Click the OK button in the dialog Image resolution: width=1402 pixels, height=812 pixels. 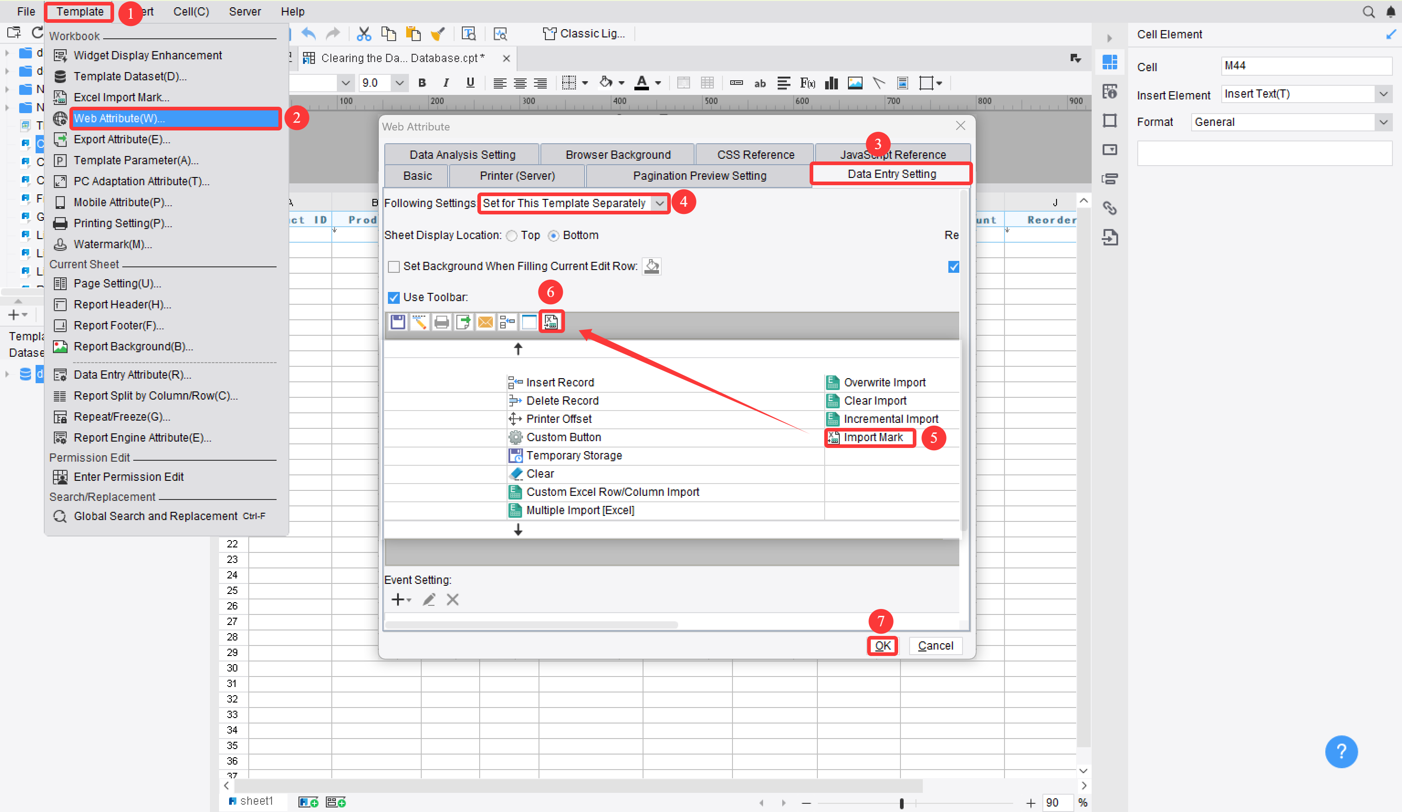[882, 645]
